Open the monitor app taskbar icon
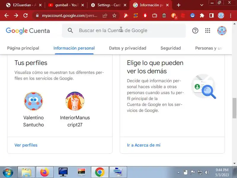This screenshot has height=178, width=237. (63, 172)
